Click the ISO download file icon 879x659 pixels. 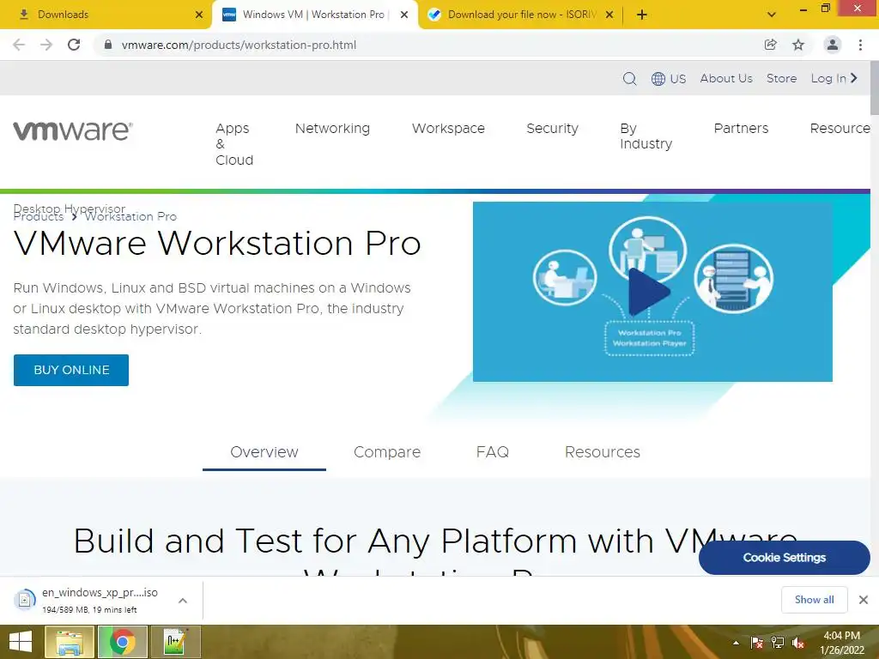click(x=25, y=600)
